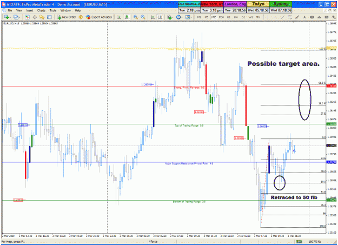This screenshot has width=338, height=245.
Task: Click the 'Vforce' status bar entry
Action: [x=153, y=242]
